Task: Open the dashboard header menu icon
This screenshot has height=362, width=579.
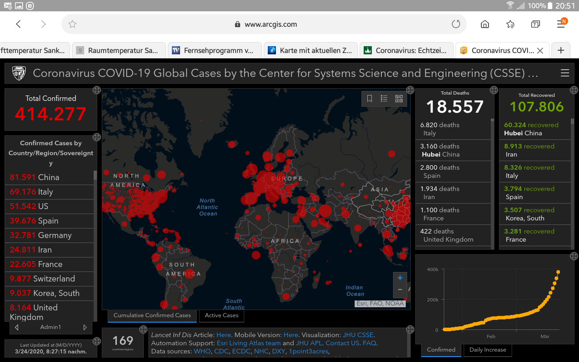Action: click(565, 73)
